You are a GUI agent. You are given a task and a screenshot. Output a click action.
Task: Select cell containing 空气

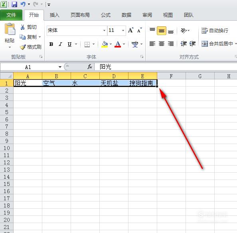pos(56,83)
